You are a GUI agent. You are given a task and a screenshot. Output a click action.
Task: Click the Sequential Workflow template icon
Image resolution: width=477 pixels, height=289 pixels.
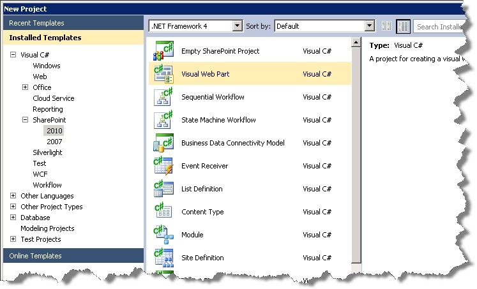click(163, 96)
